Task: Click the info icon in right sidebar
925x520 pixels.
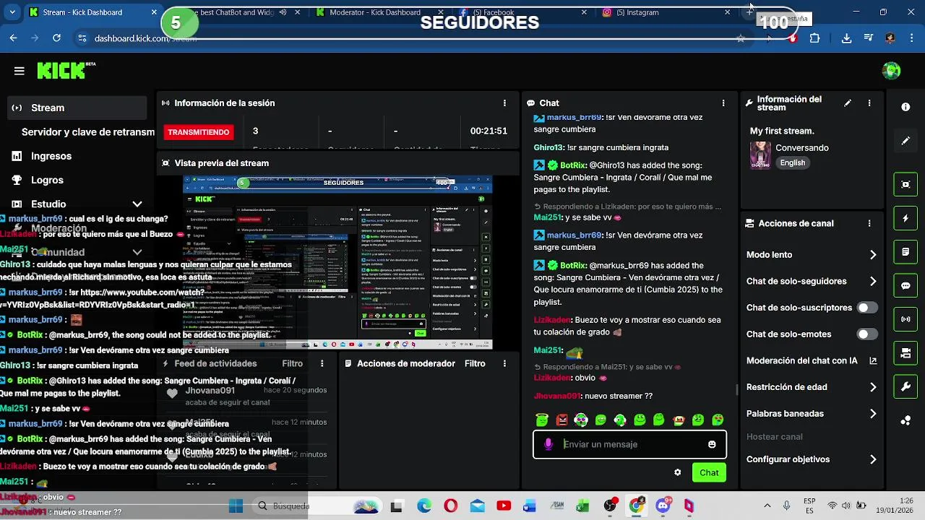Action: tap(905, 107)
